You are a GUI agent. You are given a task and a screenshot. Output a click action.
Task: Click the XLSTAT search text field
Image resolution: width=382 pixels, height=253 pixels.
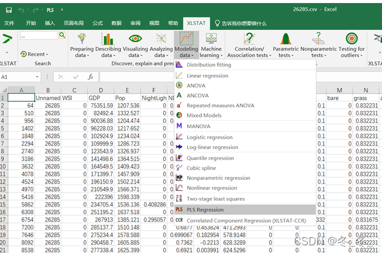pyautogui.click(x=39, y=36)
